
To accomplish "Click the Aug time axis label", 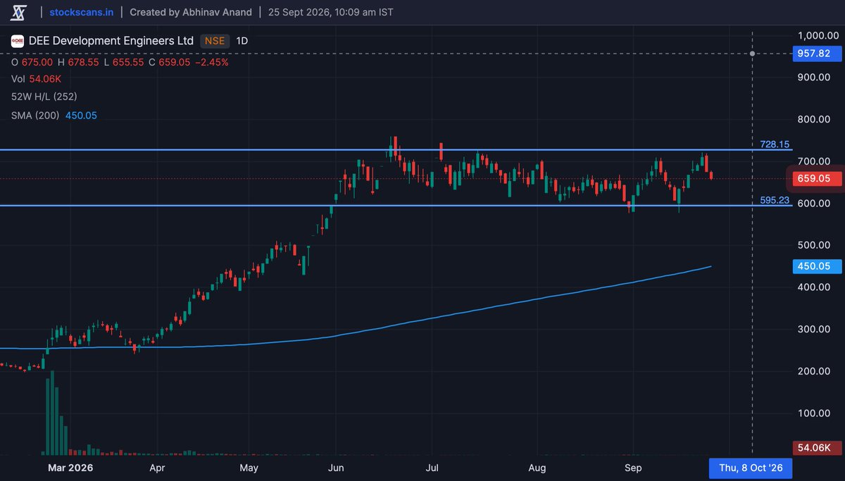I will click(x=537, y=468).
